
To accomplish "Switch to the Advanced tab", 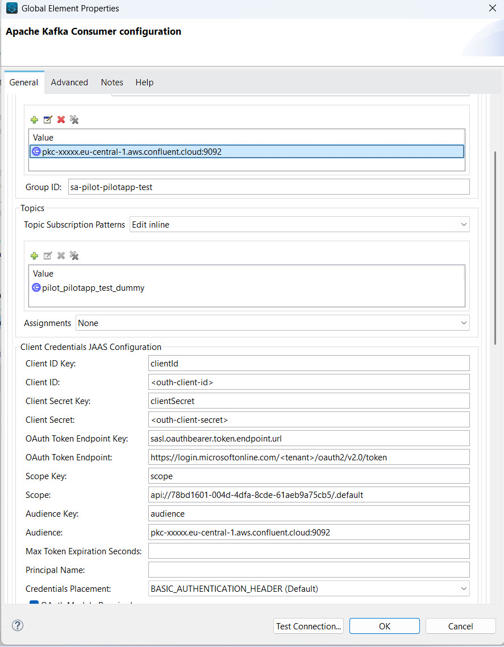I will [x=69, y=83].
